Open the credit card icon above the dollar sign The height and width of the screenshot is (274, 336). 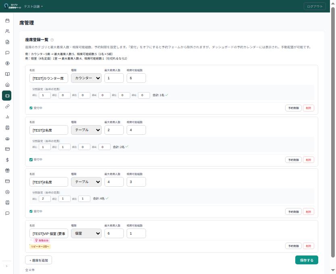click(7, 149)
